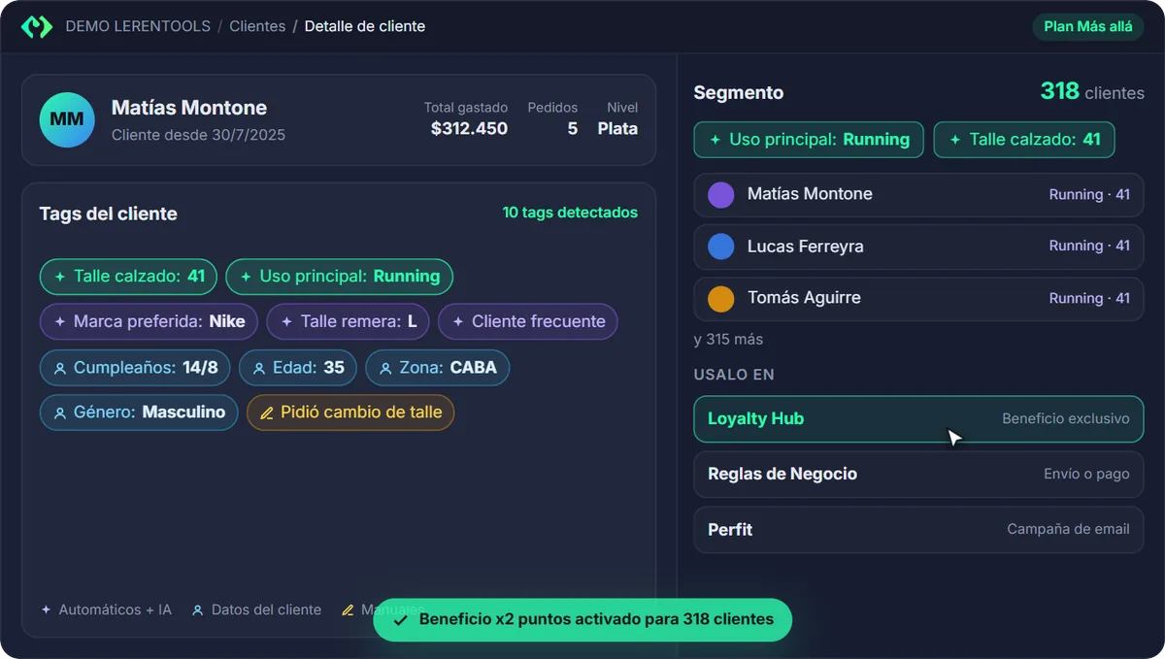Select the Loyalty Hub option
Screen dimensions: 1165x659
(x=918, y=419)
